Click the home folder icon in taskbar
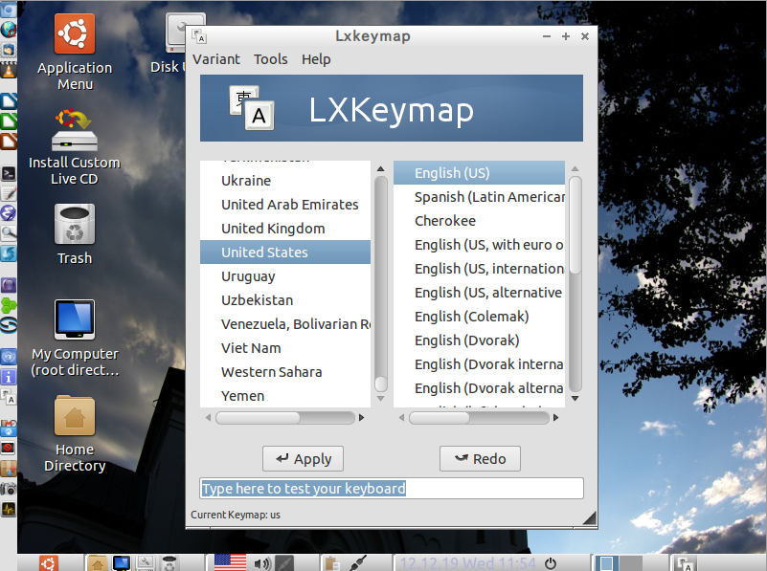This screenshot has width=767, height=571. pos(98,563)
